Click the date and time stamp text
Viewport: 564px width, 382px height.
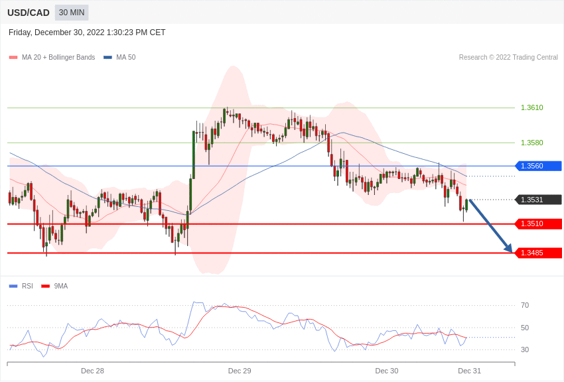click(87, 32)
